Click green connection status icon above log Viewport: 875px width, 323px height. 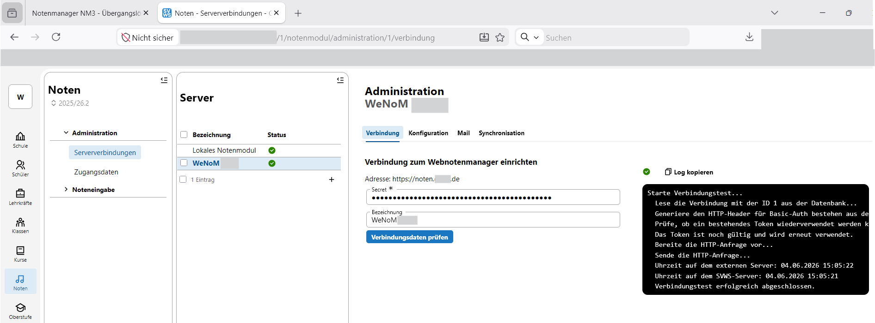647,172
